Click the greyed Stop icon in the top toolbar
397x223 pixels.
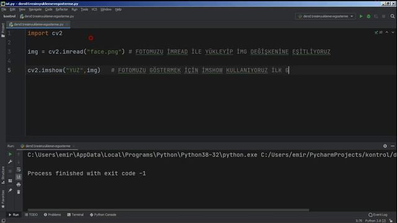(x=383, y=16)
